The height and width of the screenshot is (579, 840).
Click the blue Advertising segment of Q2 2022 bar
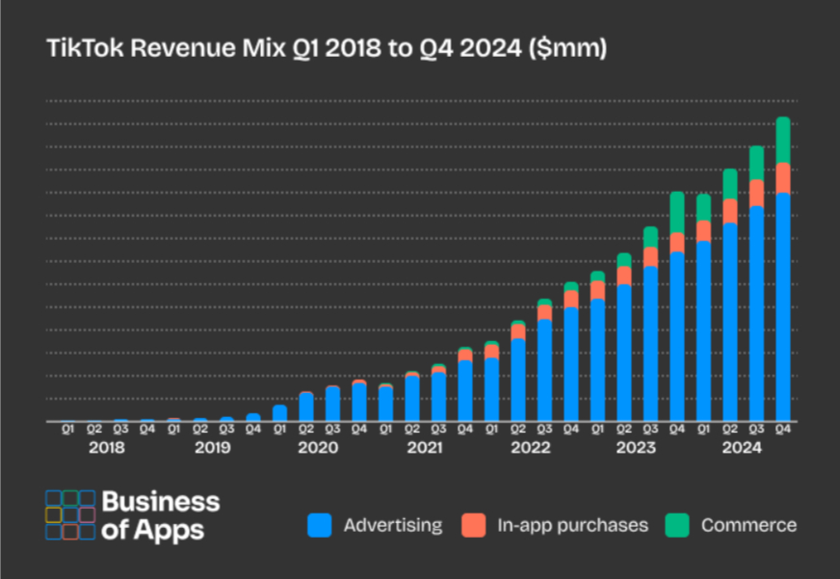(x=518, y=380)
